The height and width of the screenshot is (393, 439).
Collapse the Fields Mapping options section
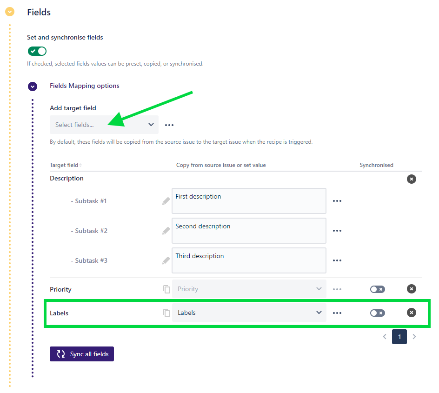click(33, 86)
